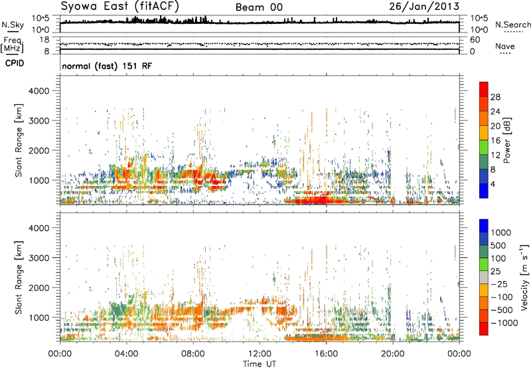Viewport: 531px width, 368px height.
Task: Click the 'Time UT' axis title
Action: [260, 364]
